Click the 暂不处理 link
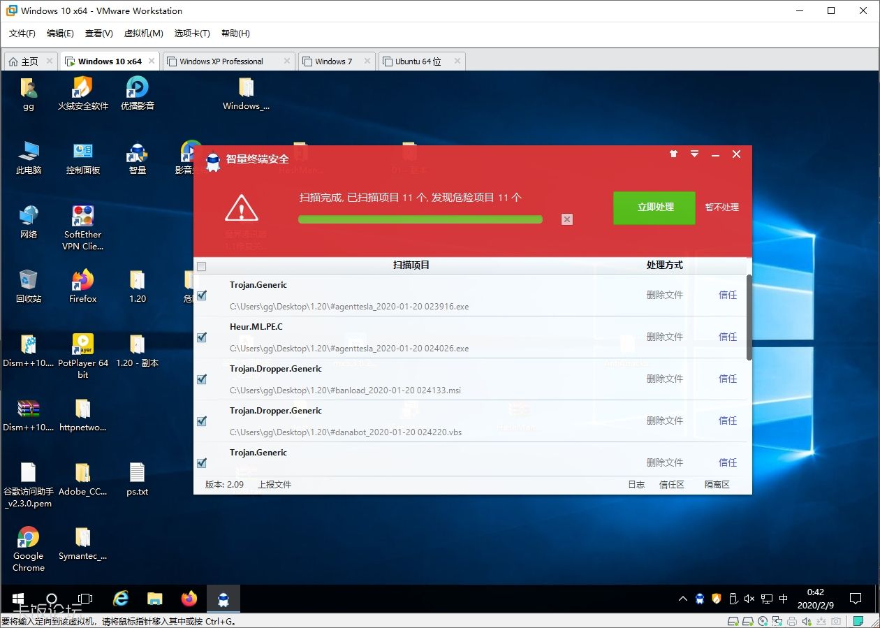The image size is (880, 628). 721,207
